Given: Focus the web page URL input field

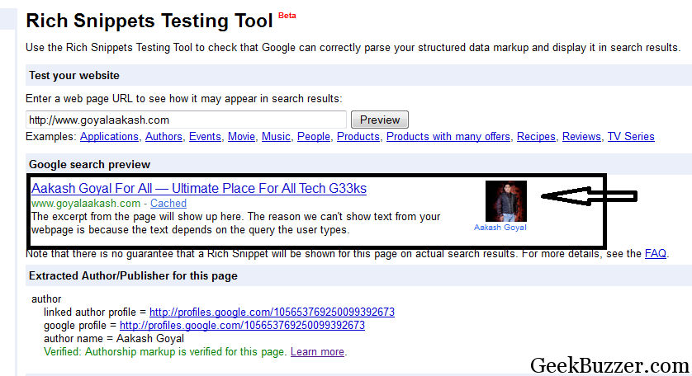Looking at the screenshot, I should 186,120.
